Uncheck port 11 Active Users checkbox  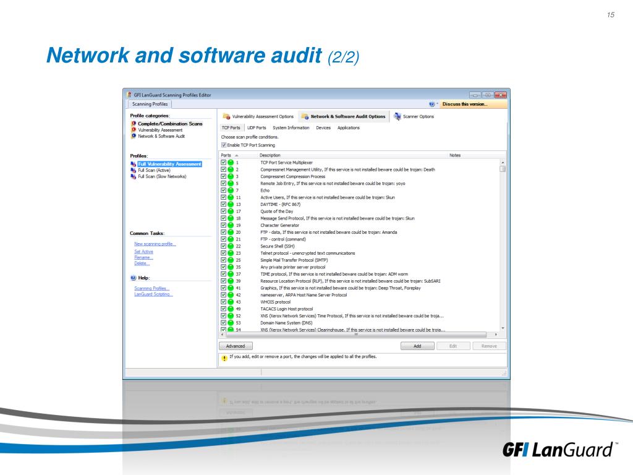[223, 197]
